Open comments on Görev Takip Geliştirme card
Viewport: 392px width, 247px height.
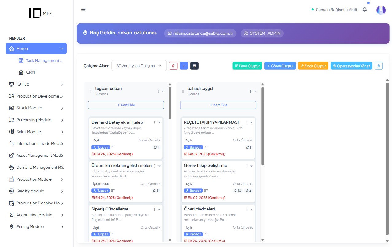tap(237, 191)
